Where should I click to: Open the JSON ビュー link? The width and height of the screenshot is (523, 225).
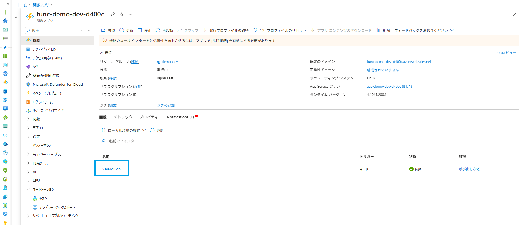(506, 53)
